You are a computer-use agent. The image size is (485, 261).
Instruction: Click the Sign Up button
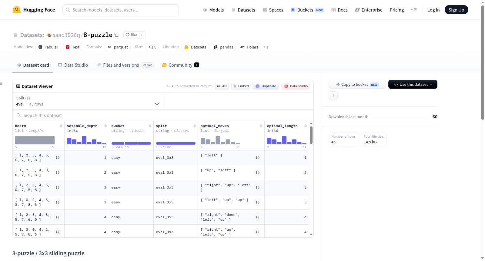point(457,10)
